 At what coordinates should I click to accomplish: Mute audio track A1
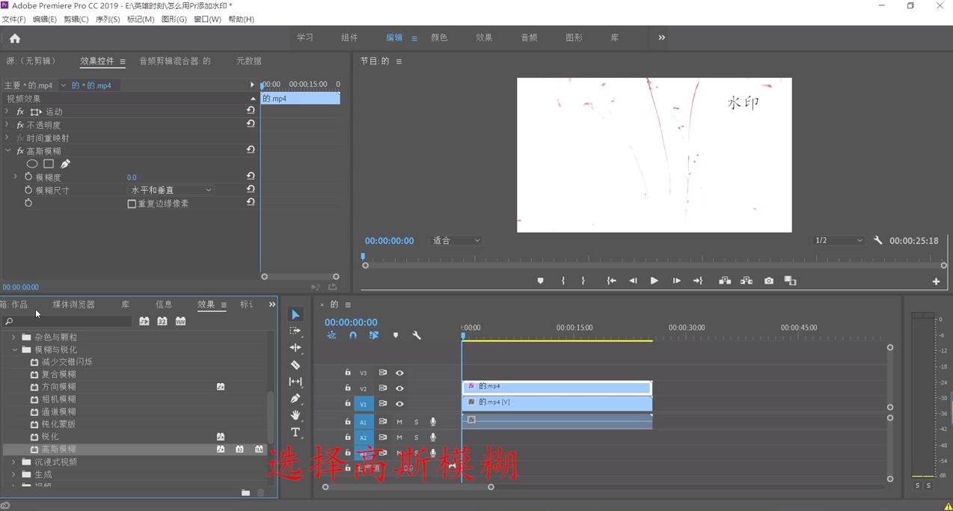[x=399, y=422]
